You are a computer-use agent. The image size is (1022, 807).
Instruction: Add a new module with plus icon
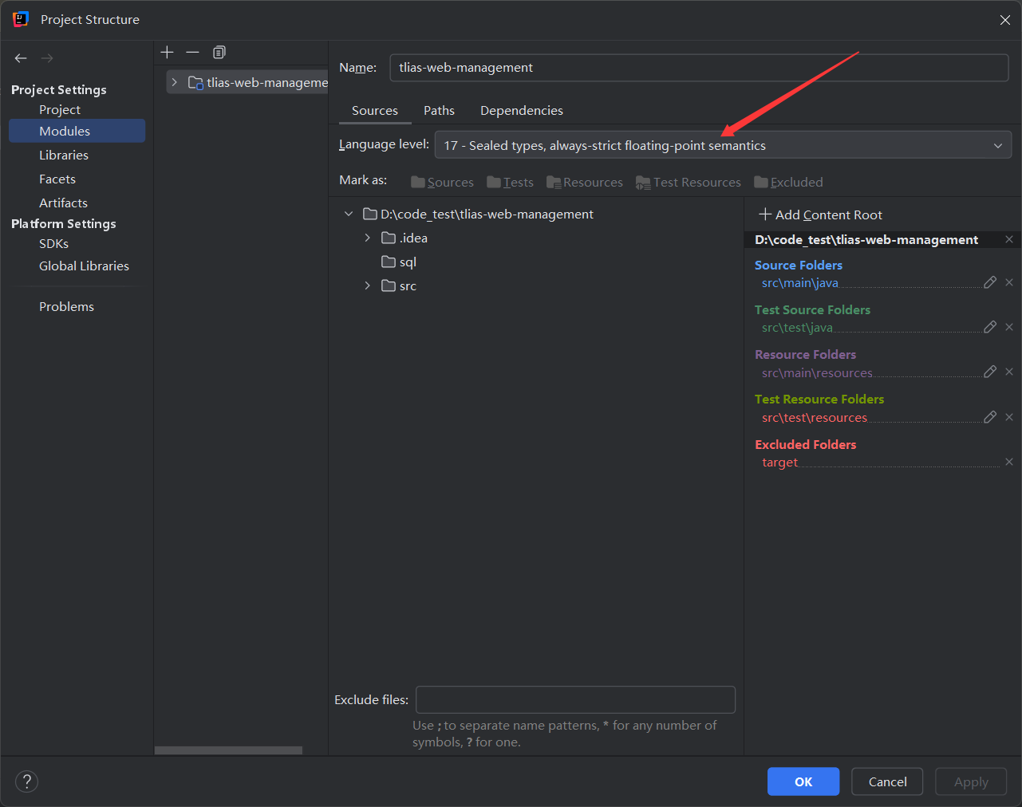tap(167, 52)
